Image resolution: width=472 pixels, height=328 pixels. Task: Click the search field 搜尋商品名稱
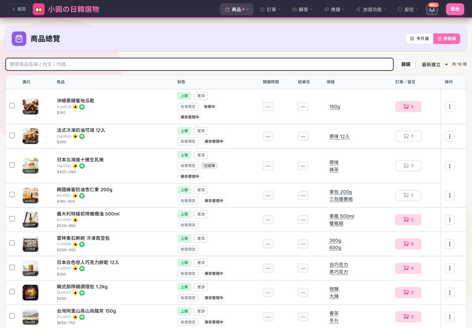pyautogui.click(x=199, y=64)
